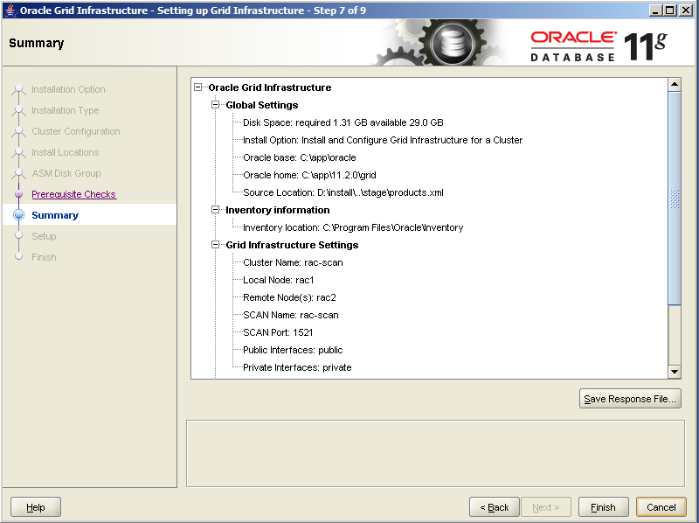Screen dimensions: 699x523
Task: Collapse the Inventory information node
Action: 215,210
